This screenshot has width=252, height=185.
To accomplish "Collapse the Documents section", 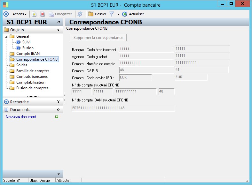I will click(x=58, y=110).
